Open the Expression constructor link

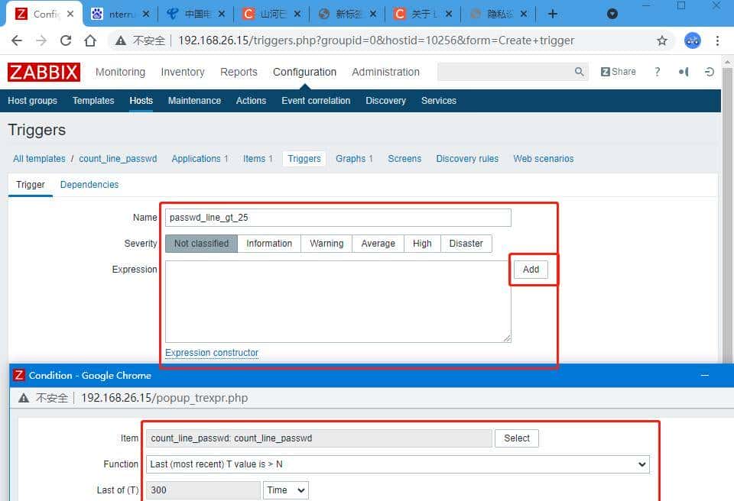pos(211,353)
